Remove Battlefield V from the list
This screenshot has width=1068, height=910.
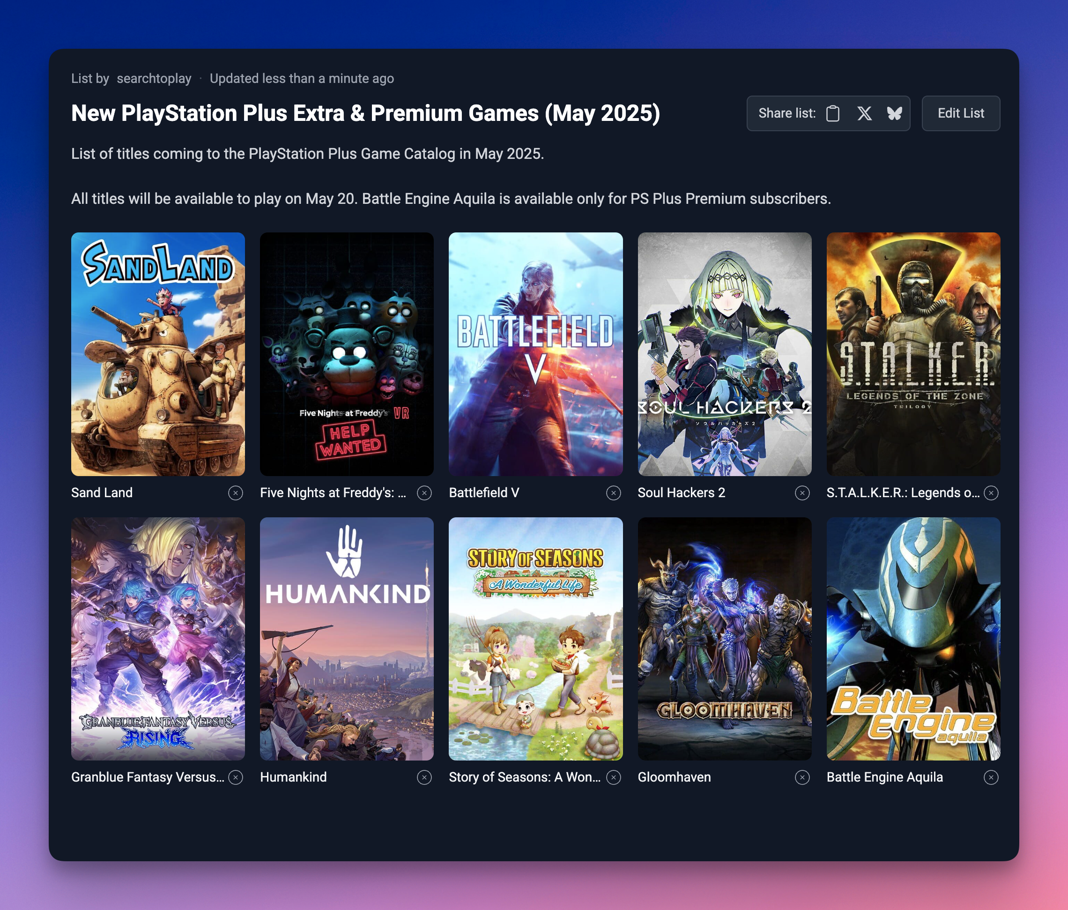pos(613,493)
